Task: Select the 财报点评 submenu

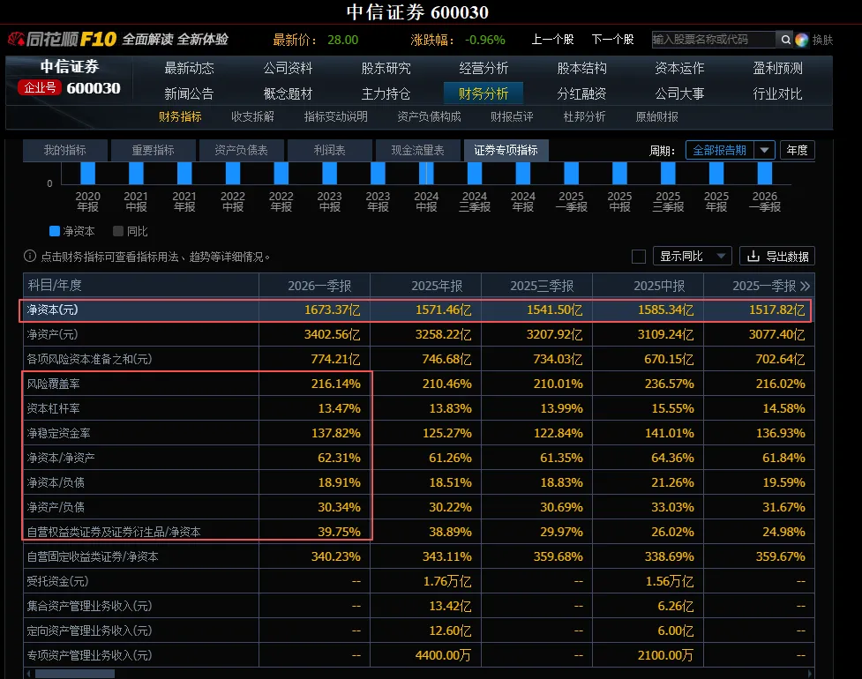Action: point(512,117)
